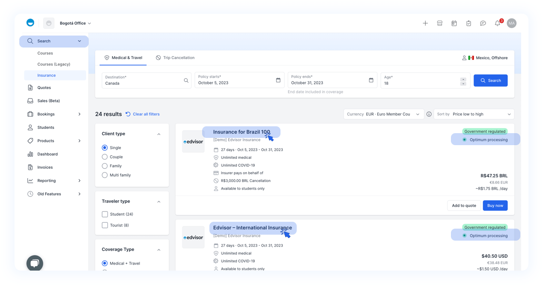
Task: Click the currency info icon
Action: pos(429,114)
